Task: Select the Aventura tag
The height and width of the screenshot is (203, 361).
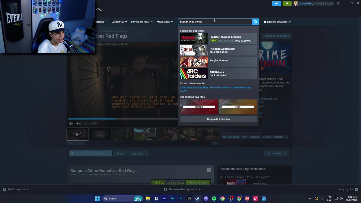Action: point(267,137)
